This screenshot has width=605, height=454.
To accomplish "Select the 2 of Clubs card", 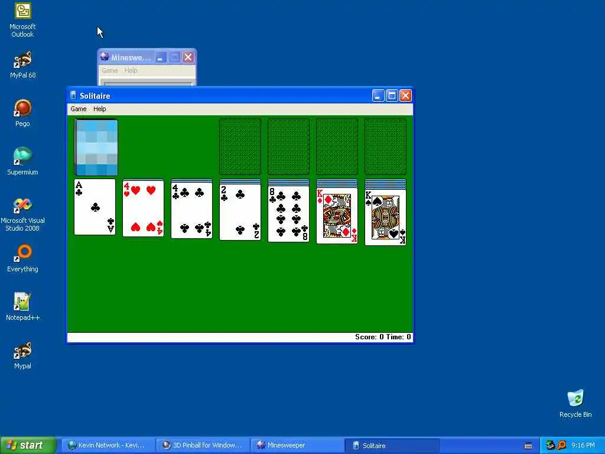I will 240,212.
